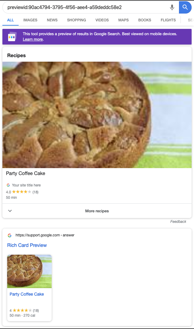Open the 'Rich Card Preview' result link
This screenshot has height=329, width=194.
(27, 245)
